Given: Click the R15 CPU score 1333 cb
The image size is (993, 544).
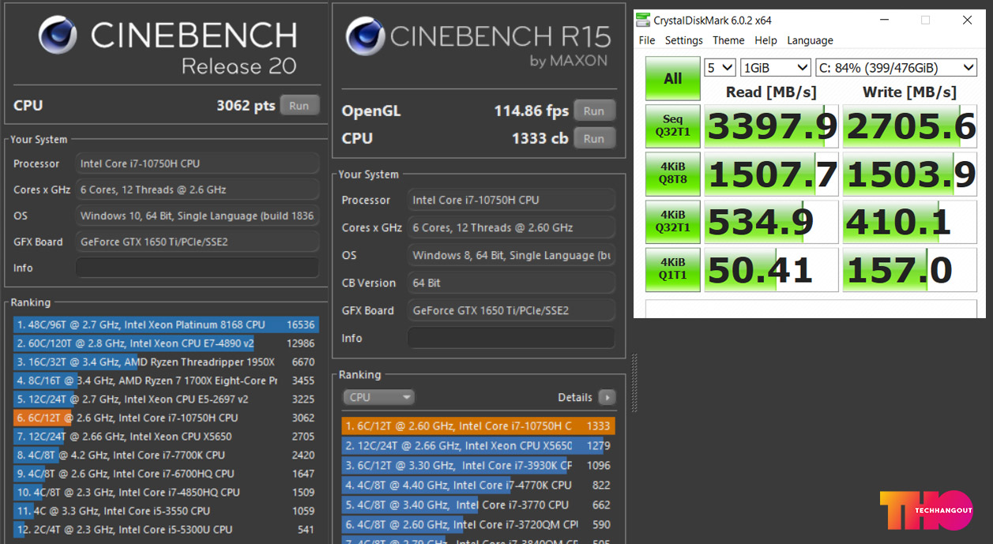Looking at the screenshot, I should pyautogui.click(x=540, y=139).
